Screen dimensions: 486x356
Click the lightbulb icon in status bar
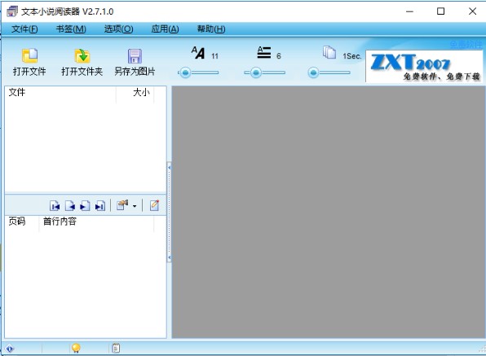coord(76,349)
